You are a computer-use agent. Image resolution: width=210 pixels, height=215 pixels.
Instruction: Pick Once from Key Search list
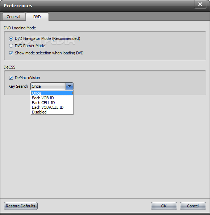click(x=52, y=93)
